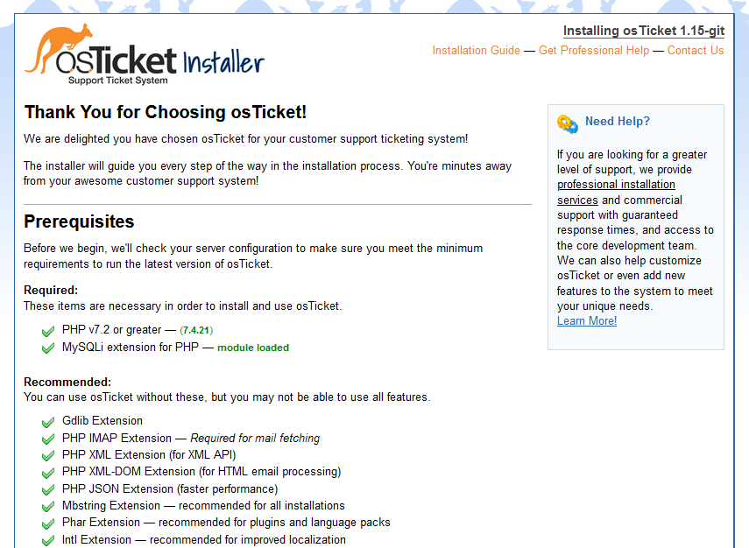Screen dimensions: 749x548
Task: Open the Get Professional Help link
Action: [594, 51]
